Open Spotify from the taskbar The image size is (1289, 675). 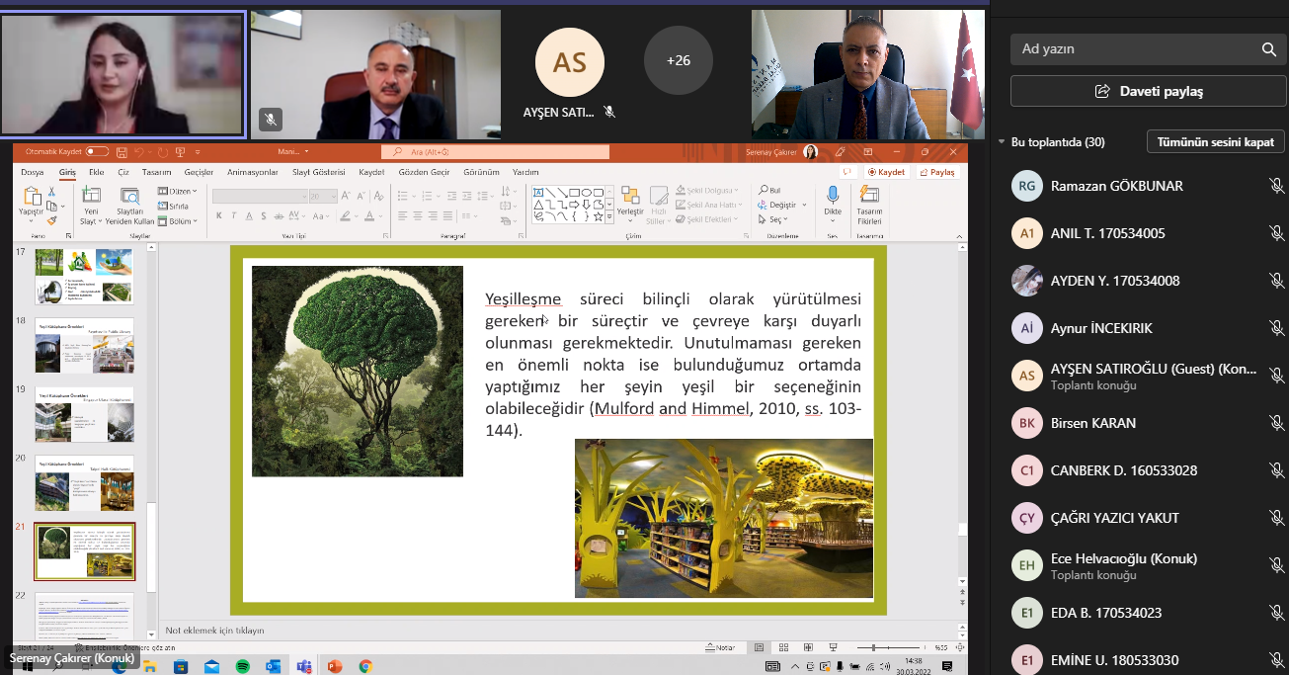pyautogui.click(x=242, y=667)
